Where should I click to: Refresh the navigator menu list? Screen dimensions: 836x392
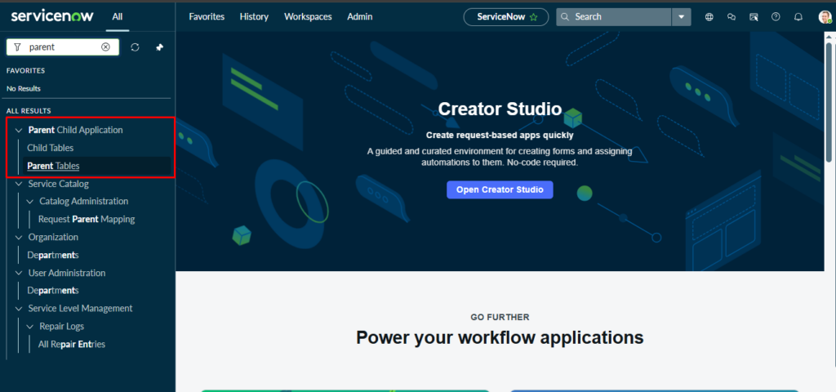(136, 47)
